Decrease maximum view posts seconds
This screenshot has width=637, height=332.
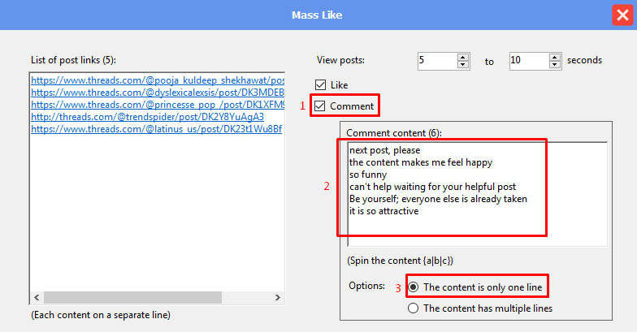pyautogui.click(x=554, y=65)
